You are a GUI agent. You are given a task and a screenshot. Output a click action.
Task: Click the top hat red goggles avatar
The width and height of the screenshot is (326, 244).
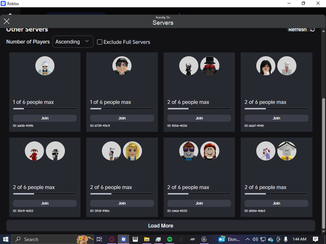tap(210, 66)
